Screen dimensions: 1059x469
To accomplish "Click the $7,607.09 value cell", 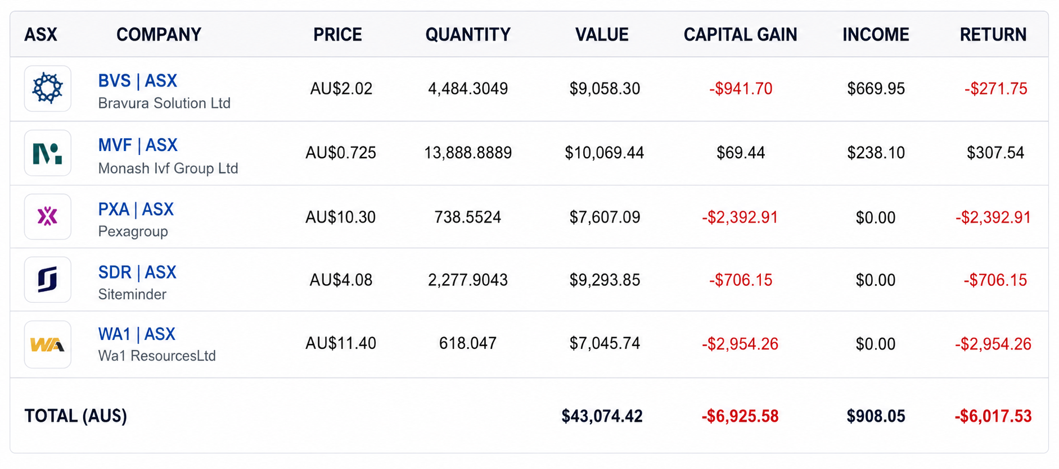I will (605, 217).
